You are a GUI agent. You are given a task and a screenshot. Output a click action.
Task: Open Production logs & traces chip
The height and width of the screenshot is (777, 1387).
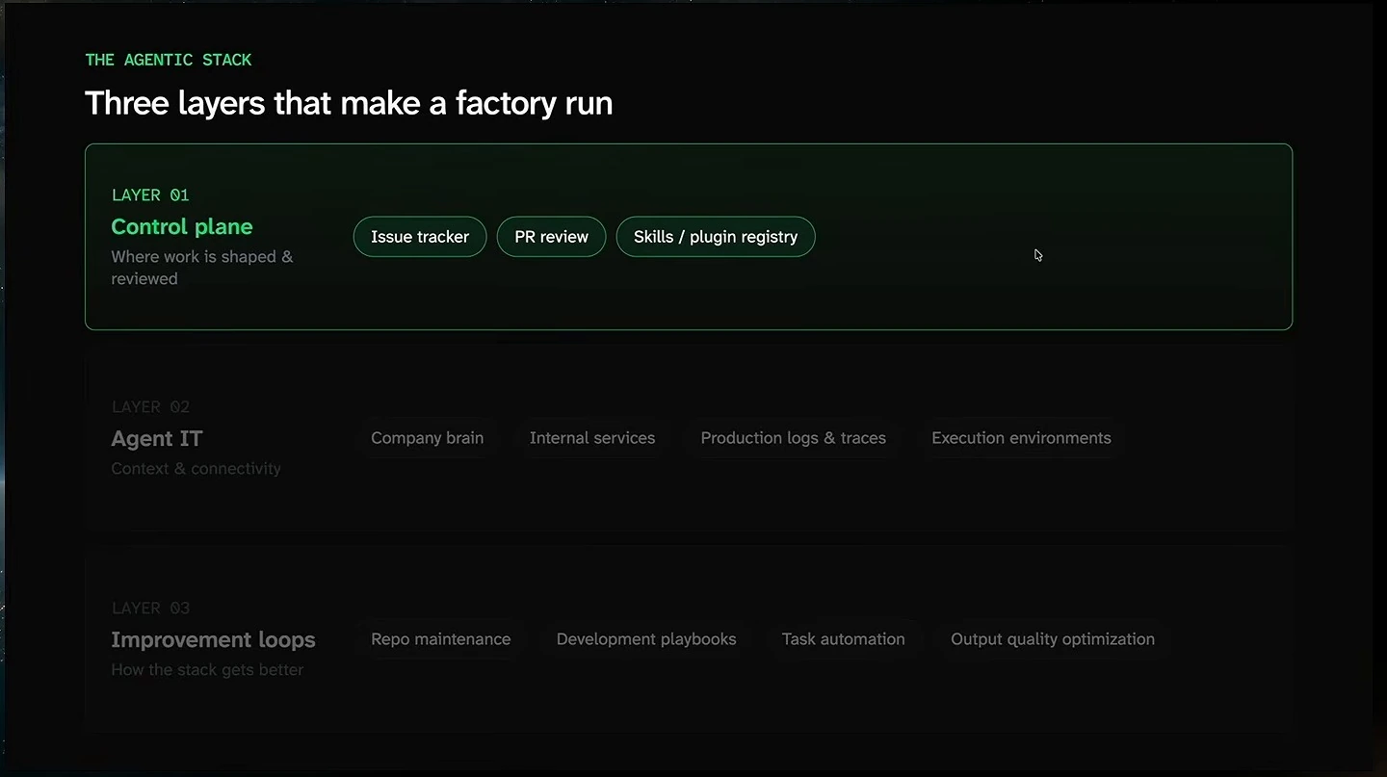point(794,438)
